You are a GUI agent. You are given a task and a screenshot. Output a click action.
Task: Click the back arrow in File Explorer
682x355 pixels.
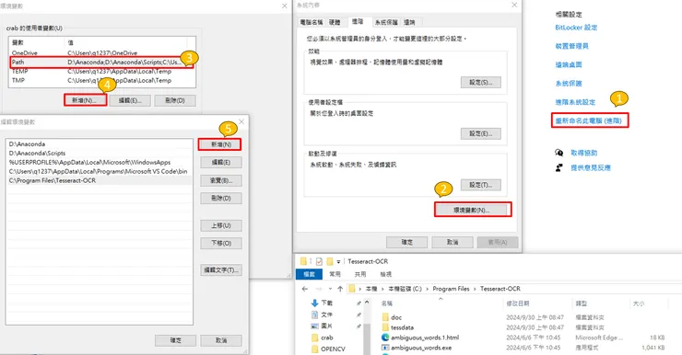point(305,289)
